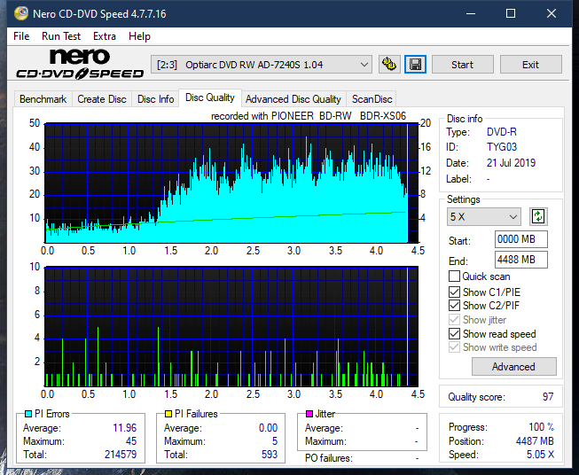Click the Nero app icon in title bar
Image resolution: width=579 pixels, height=475 pixels.
[21, 13]
